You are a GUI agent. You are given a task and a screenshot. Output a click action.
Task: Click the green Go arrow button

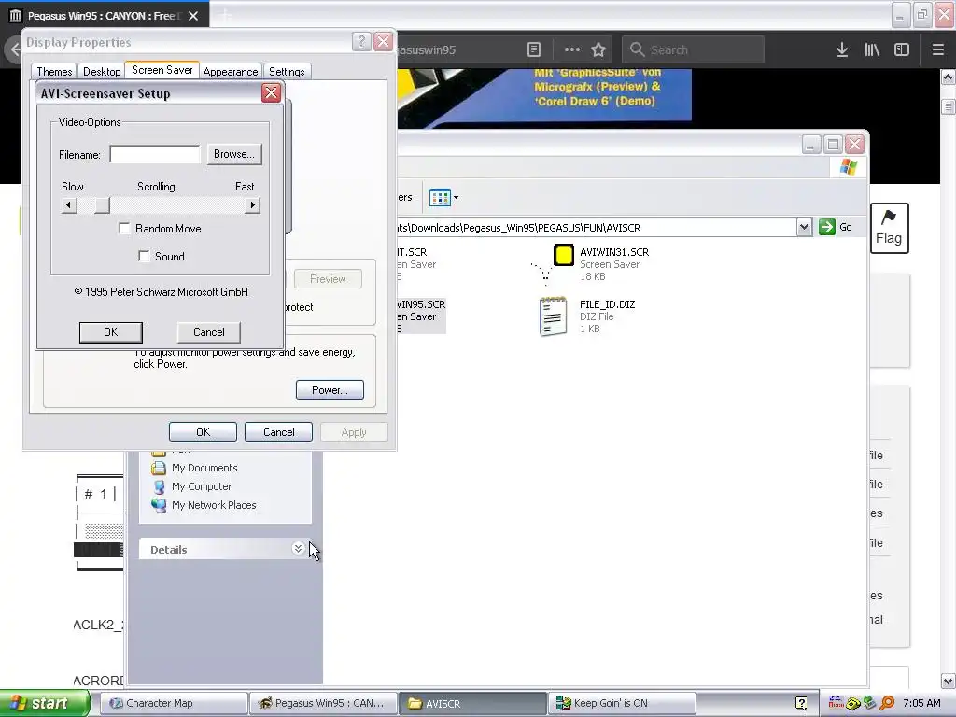click(827, 228)
